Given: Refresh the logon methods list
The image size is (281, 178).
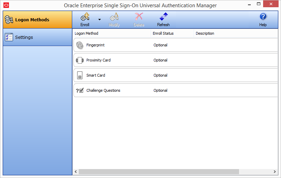Looking at the screenshot, I should 163,20.
